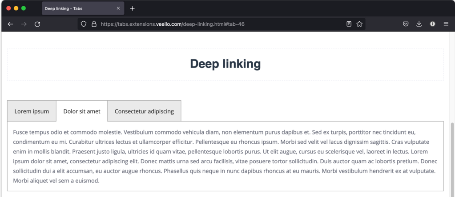Click the page's vertical scrollbar thumb
This screenshot has height=197, width=455.
452,160
